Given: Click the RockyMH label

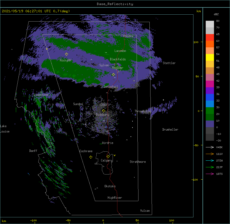Looking at the screenshot, I should 65,60.
